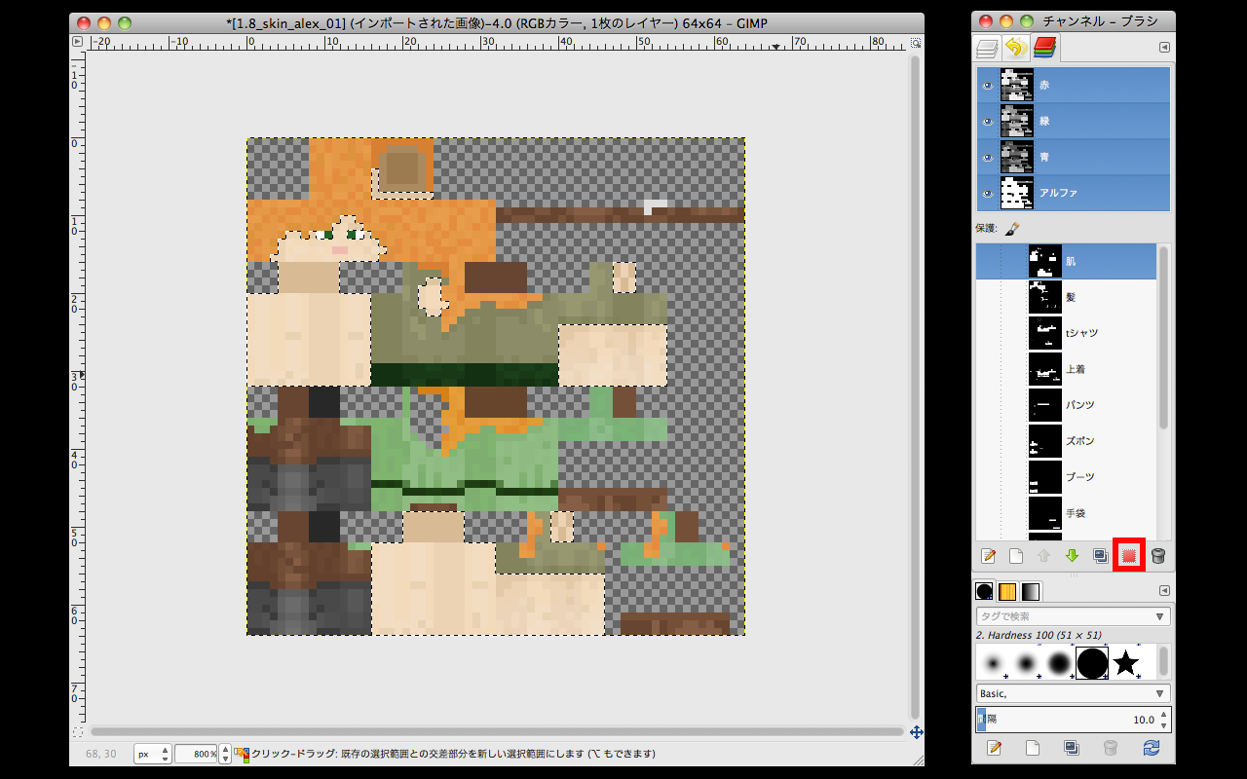The image size is (1247, 779).
Task: Pick the softest Hardness brush thumbnail
Action: click(x=994, y=663)
